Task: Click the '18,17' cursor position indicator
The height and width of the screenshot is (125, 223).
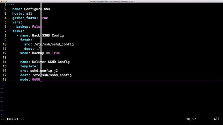Action: coord(191,119)
